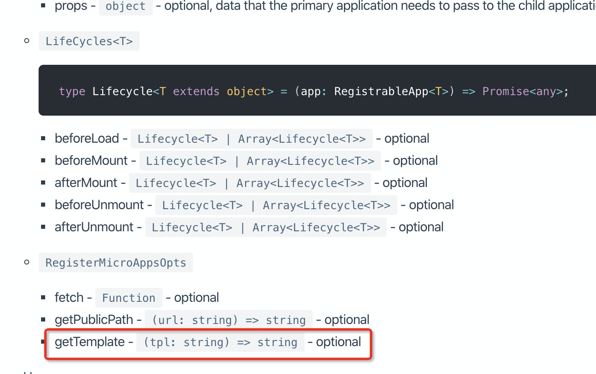Select the square bullet beside fetch
Screen dimensions: 596x374
coord(43,297)
